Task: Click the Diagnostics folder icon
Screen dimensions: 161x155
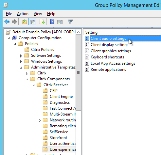Action: coord(45,102)
